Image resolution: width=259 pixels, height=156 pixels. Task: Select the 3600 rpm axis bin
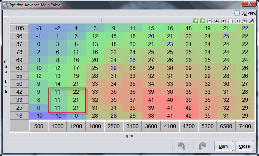pos(151,126)
